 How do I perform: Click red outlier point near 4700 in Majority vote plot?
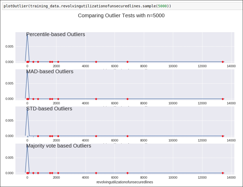pos(96,173)
